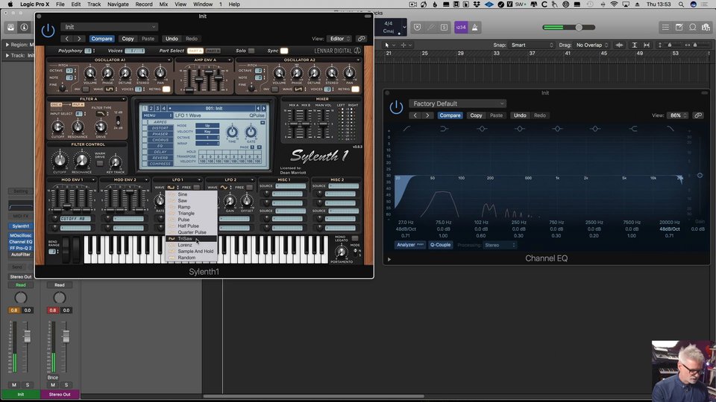The image size is (716, 402).
Task: Click Sylenth1 Copy button
Action: tap(128, 39)
